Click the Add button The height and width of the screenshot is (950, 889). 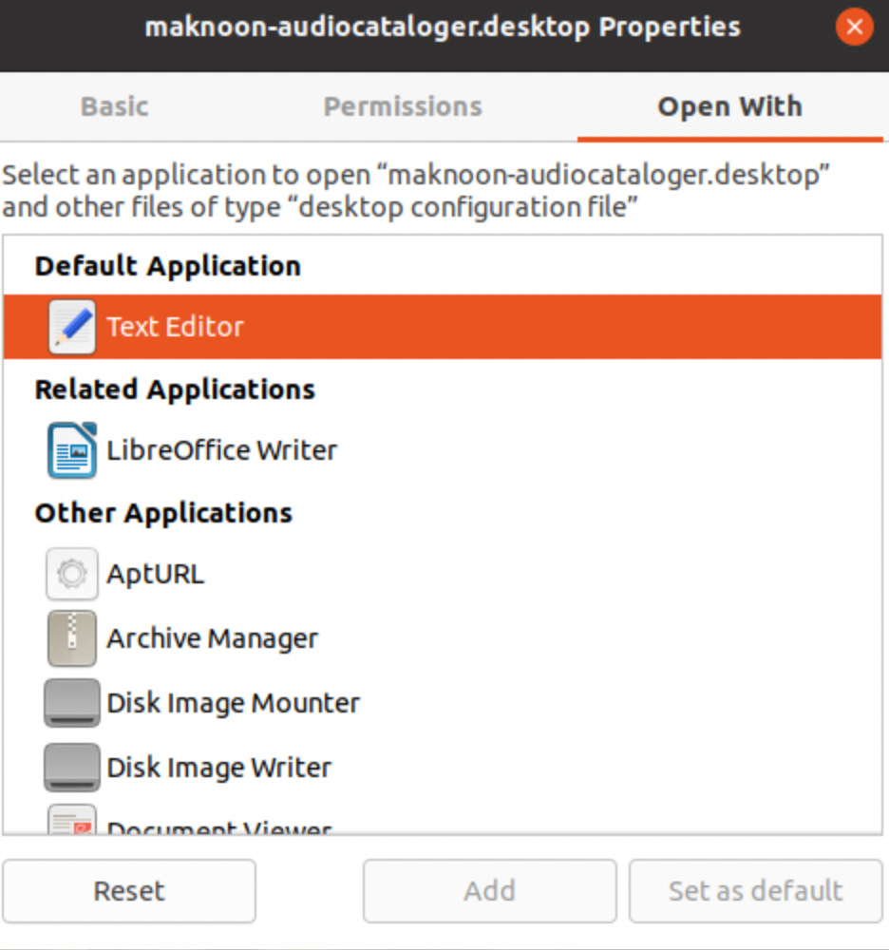pyautogui.click(x=489, y=891)
